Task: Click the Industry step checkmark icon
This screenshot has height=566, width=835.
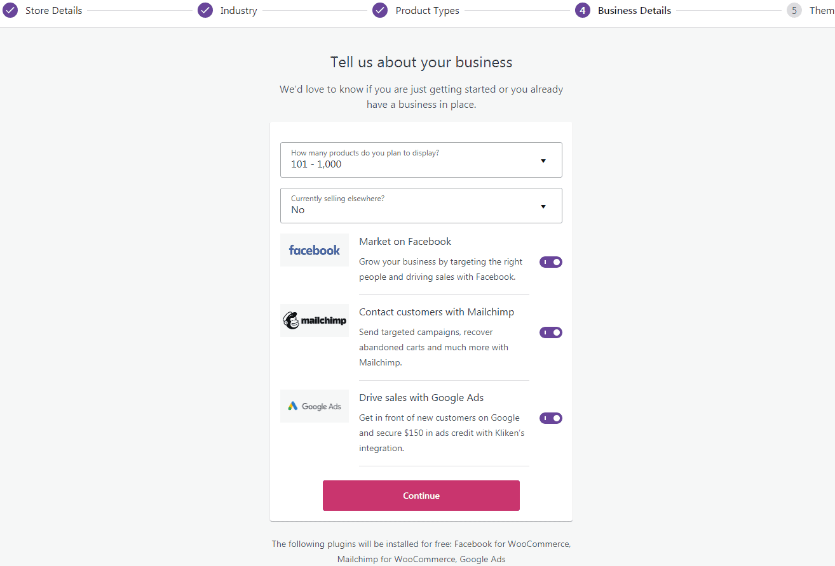Action: click(205, 11)
